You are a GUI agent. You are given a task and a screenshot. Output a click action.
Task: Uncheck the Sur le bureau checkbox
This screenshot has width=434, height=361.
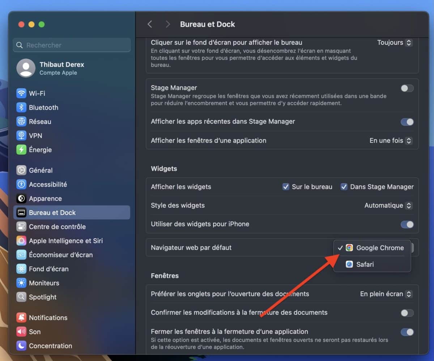coord(286,187)
